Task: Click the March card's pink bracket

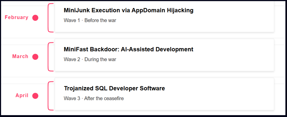Action: point(51,57)
